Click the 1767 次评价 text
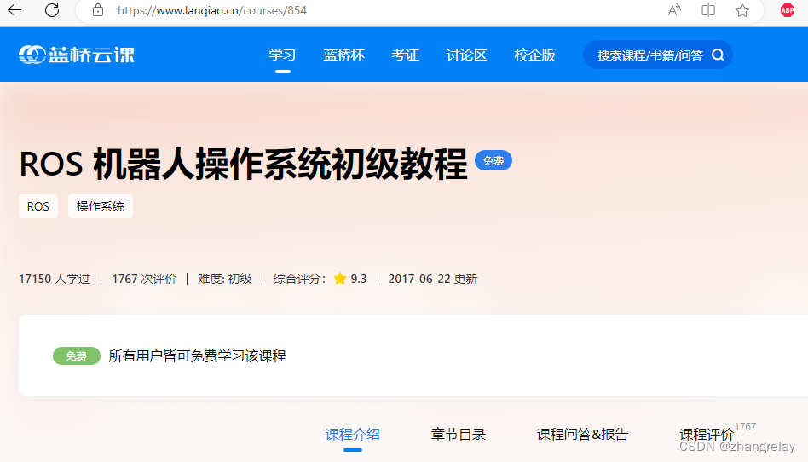808x462 pixels. [144, 279]
